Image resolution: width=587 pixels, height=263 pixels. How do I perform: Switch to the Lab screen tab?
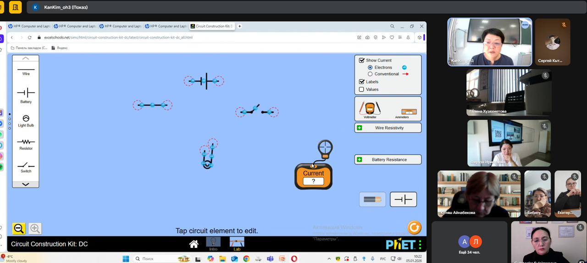tap(237, 244)
